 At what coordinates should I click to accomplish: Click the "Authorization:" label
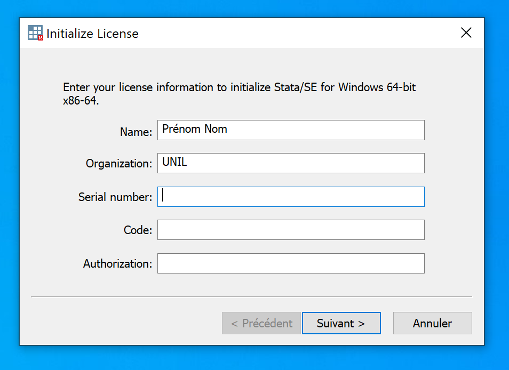click(117, 264)
